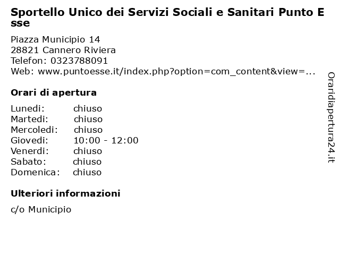This screenshot has width=340, height=255.
Task: Open the www.puntoesse.it web link
Action: coord(176,71)
